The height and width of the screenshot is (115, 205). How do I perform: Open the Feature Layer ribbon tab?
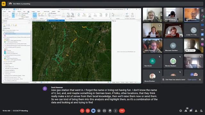tap(46, 11)
